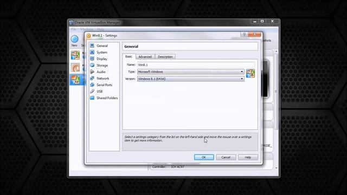Click the Name field containing Win8.1

pos(196,65)
